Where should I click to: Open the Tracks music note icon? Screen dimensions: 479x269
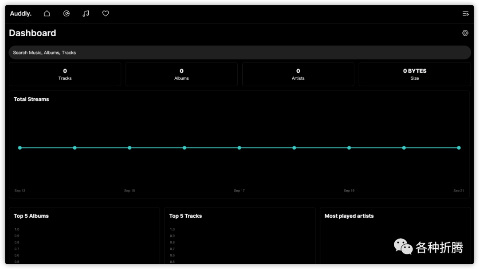point(86,13)
